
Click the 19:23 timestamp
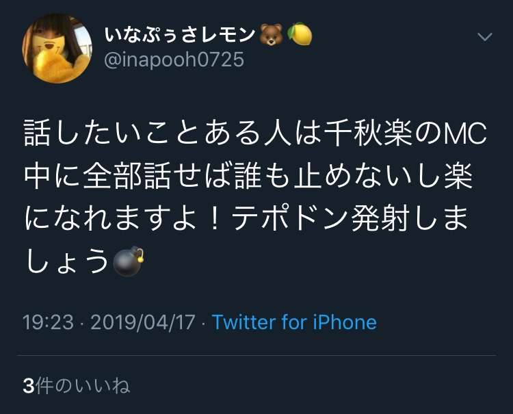(x=48, y=322)
